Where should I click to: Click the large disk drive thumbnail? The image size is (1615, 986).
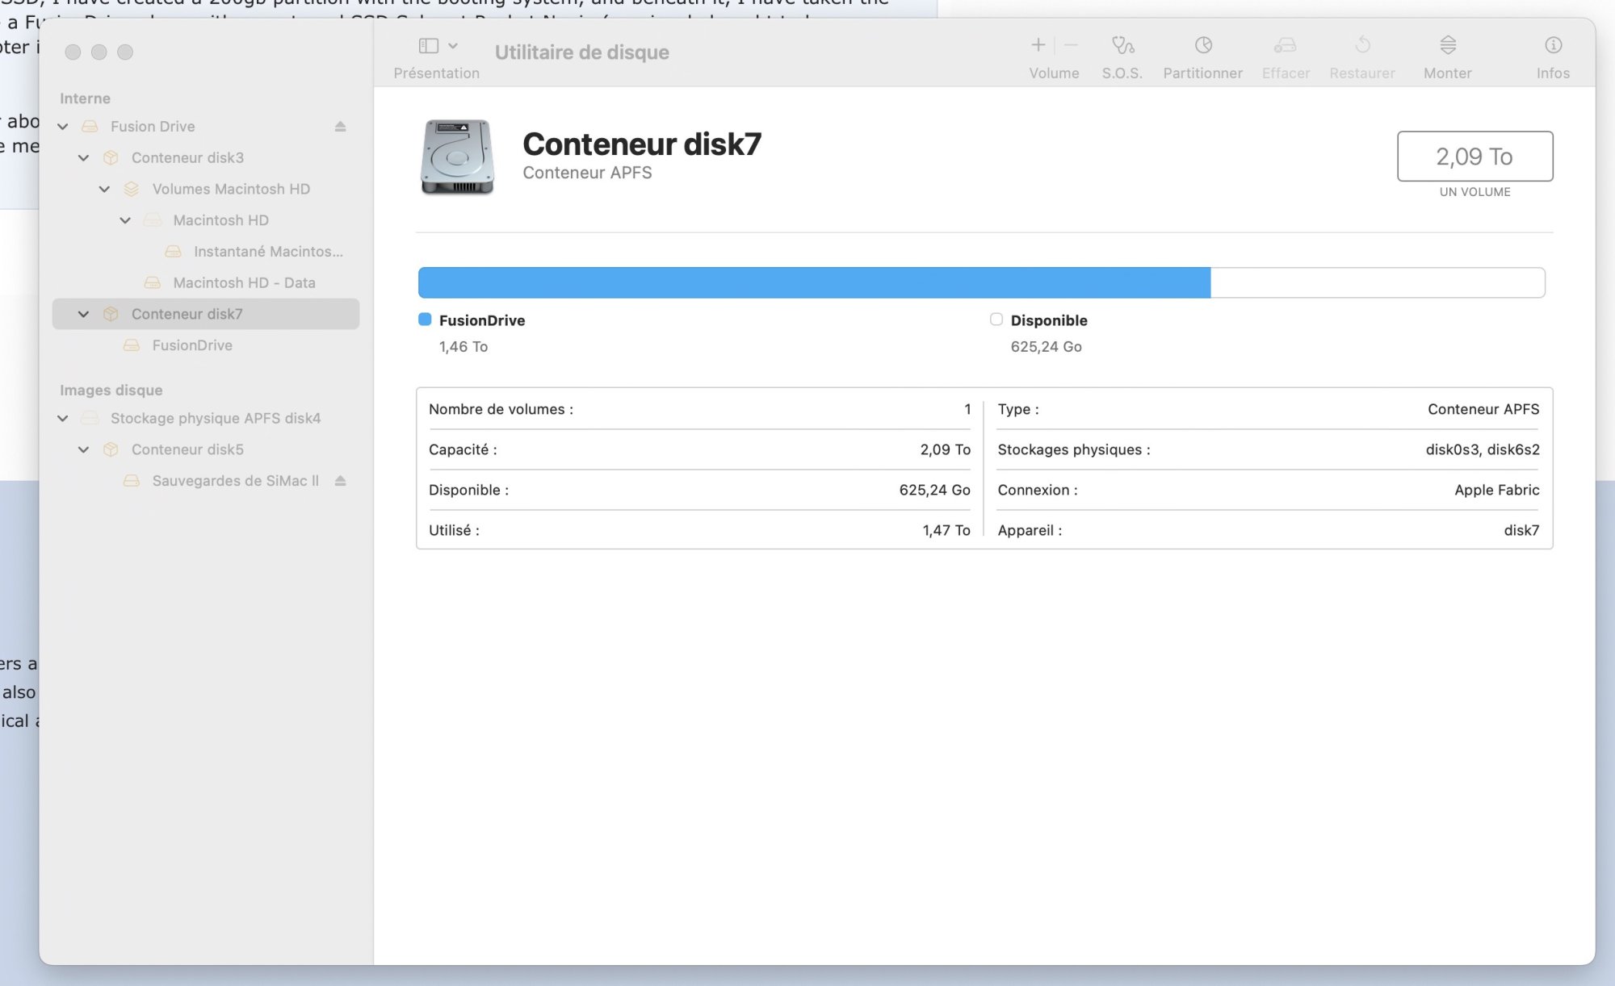point(457,157)
